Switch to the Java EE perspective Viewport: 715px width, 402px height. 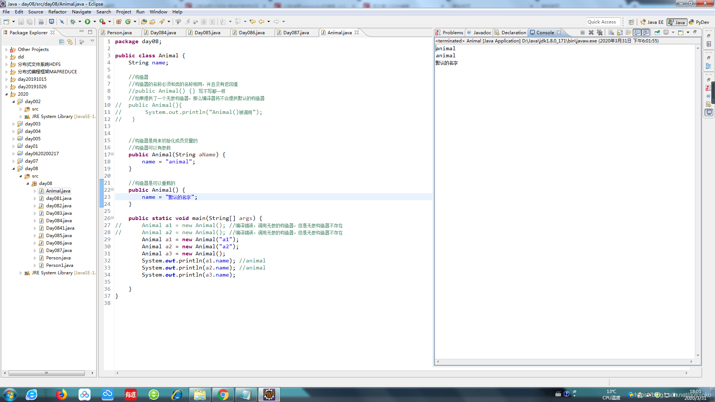652,22
